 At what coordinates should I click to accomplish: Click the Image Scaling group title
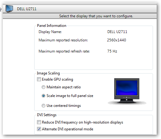(48, 73)
